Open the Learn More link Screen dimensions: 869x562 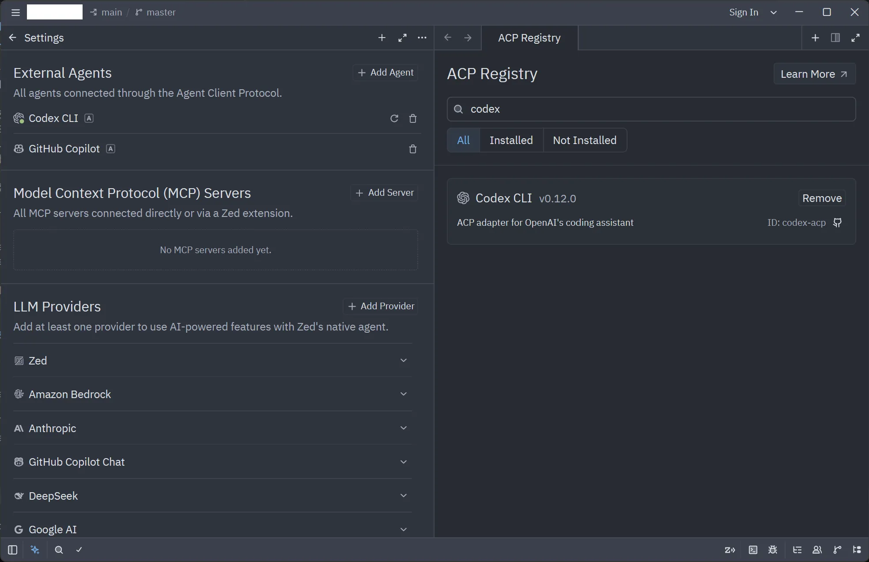click(x=815, y=74)
